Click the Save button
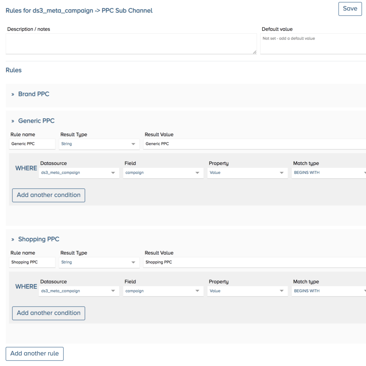Viewport: 366px width, 366px height. (349, 8)
